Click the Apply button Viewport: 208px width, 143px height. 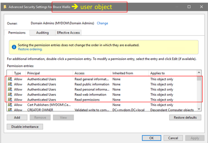195,138
